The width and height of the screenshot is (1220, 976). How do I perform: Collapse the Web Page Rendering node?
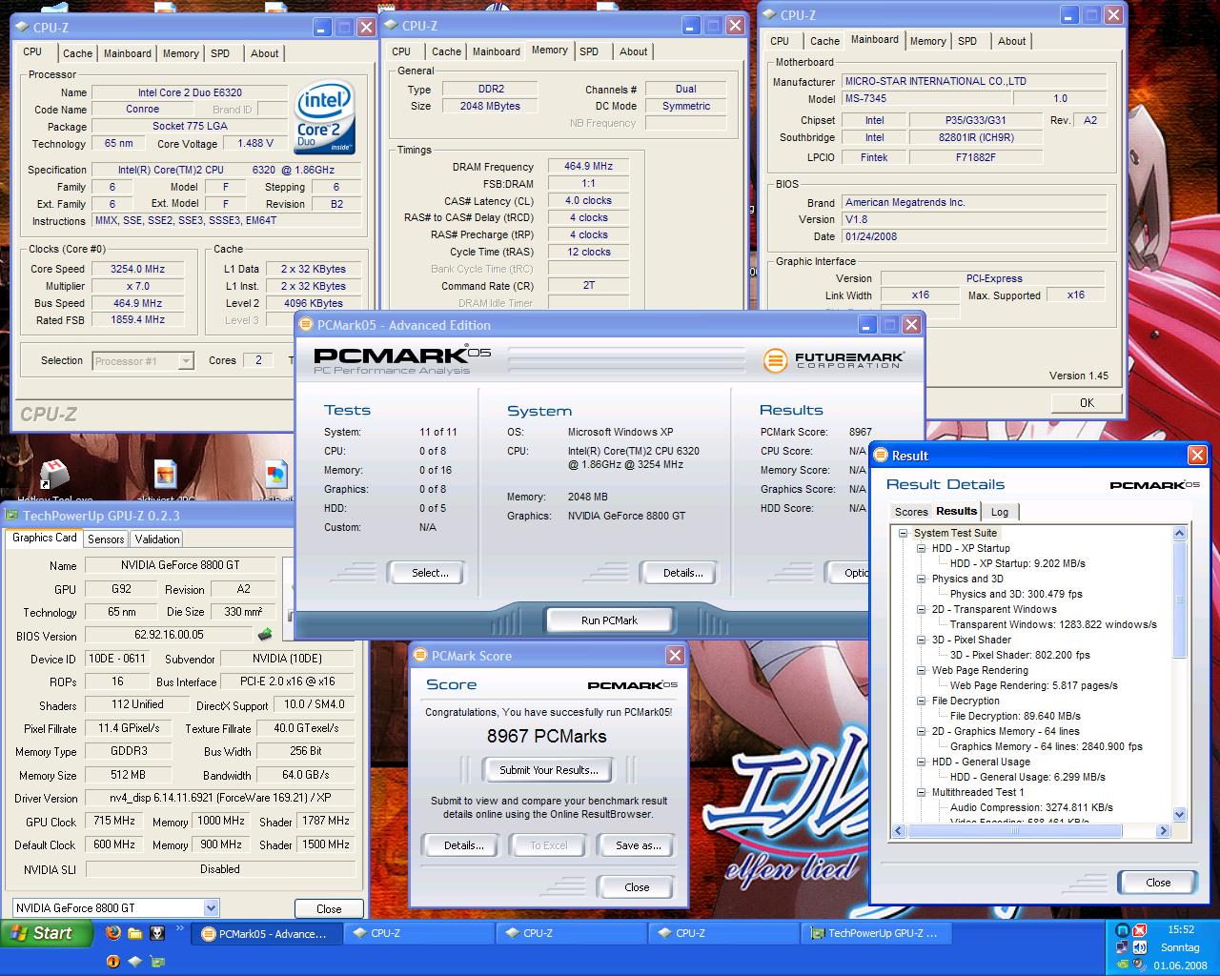coord(922,670)
